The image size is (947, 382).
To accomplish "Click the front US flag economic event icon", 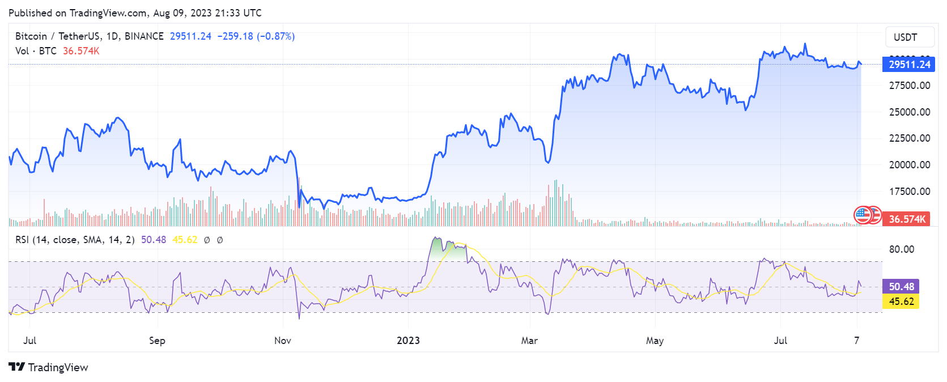I will click(x=863, y=215).
